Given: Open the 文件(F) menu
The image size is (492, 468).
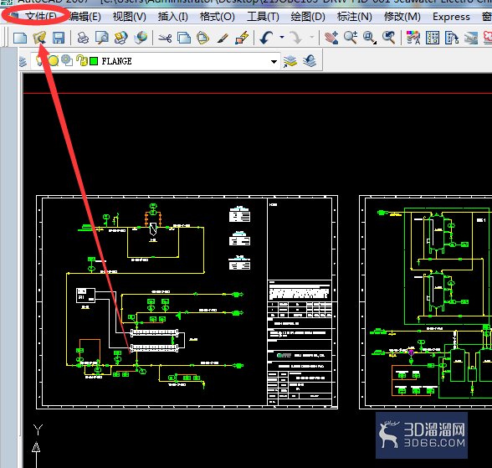Looking at the screenshot, I should tap(41, 16).
